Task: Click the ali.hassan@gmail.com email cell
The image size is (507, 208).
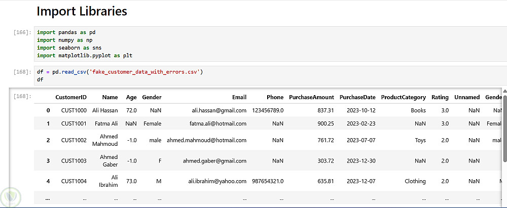Action: click(219, 110)
